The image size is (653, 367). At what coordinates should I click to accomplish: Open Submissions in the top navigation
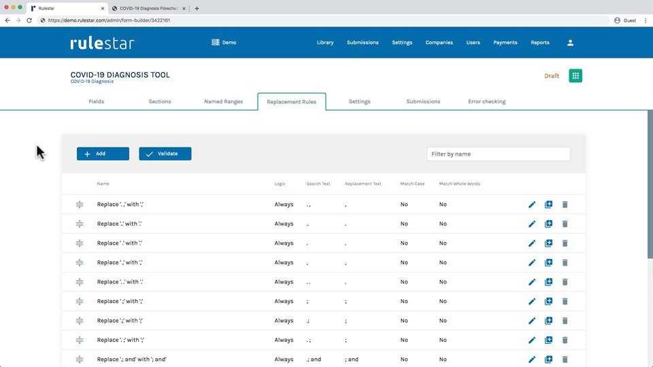(x=363, y=42)
